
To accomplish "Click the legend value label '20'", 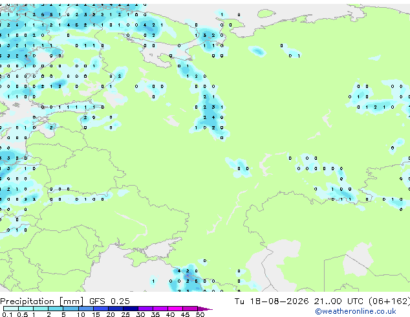I will click(111, 314).
